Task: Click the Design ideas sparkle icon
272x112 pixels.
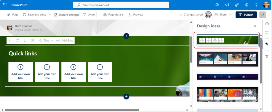Action: click(267, 44)
